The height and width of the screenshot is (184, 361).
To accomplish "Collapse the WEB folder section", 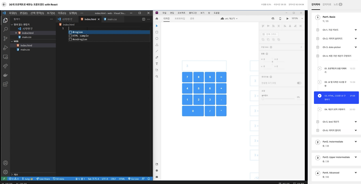I will tap(33, 41).
